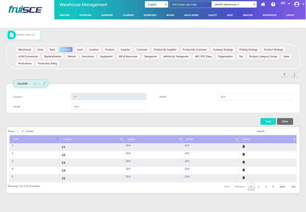This screenshot has width=306, height=212.
Task: Open the BILLING menu
Action: [170, 15]
